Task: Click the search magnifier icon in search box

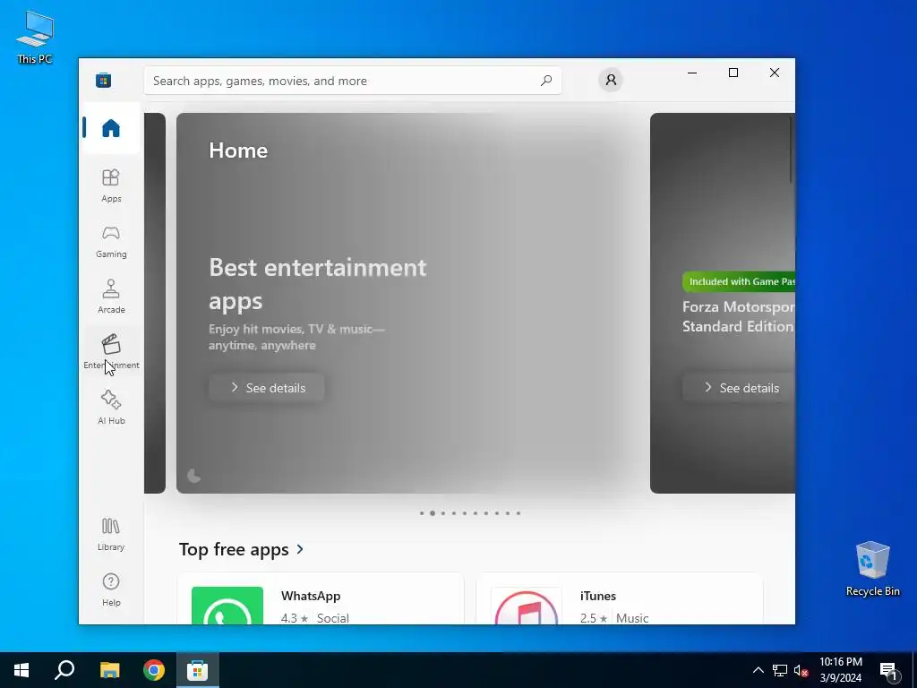Action: tap(546, 81)
